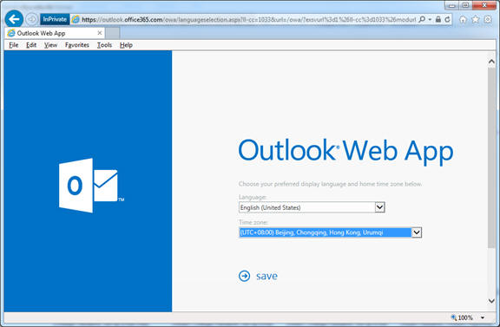Viewport: 500px width, 327px height.
Task: Open the Tools menu
Action: [x=104, y=45]
